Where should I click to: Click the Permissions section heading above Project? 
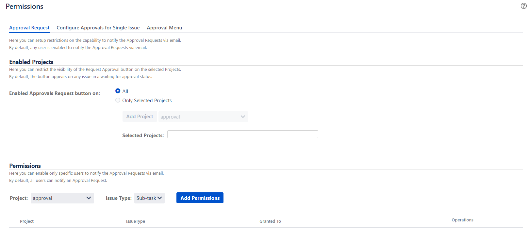tap(25, 166)
